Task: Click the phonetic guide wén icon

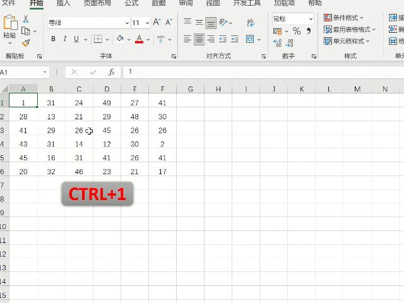Action: [161, 39]
